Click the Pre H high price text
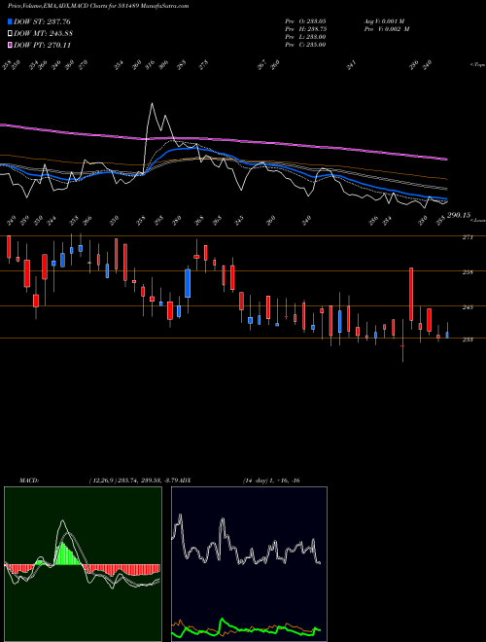This screenshot has height=642, width=486. click(x=305, y=29)
